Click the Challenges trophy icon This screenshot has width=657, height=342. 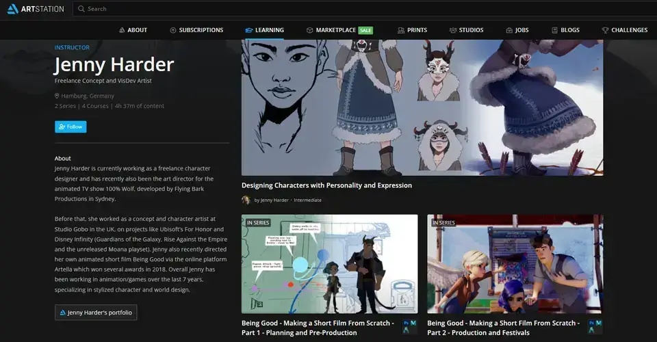605,30
